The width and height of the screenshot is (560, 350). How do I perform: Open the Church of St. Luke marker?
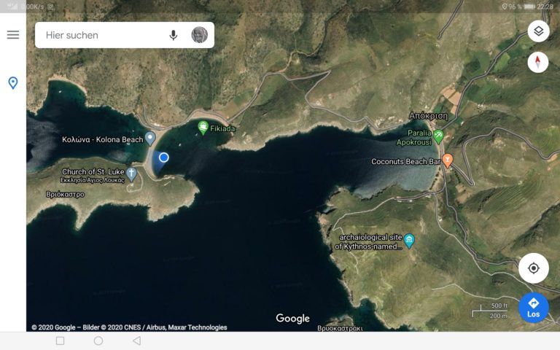[131, 174]
